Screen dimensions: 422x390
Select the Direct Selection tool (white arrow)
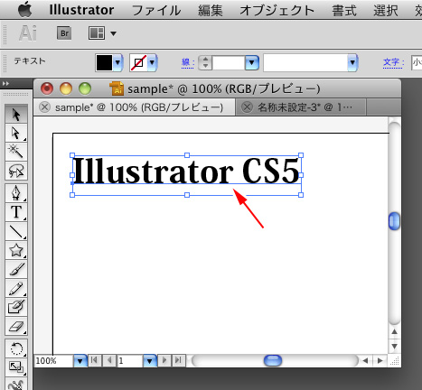[16, 133]
